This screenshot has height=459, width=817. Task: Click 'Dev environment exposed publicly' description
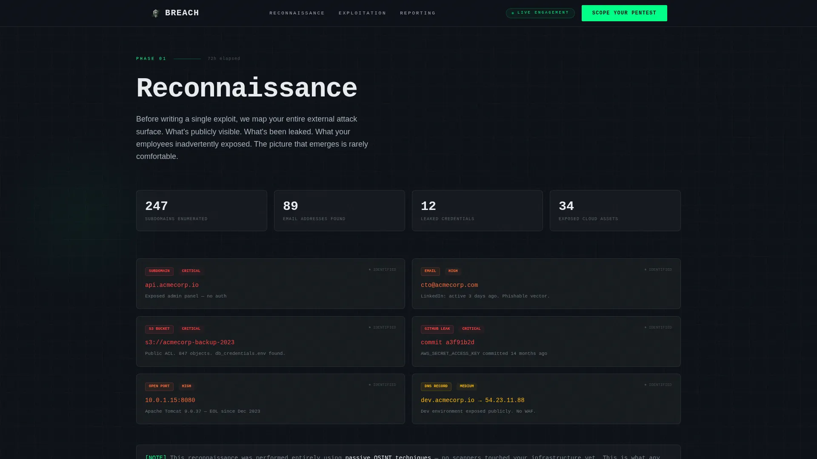[478, 411]
